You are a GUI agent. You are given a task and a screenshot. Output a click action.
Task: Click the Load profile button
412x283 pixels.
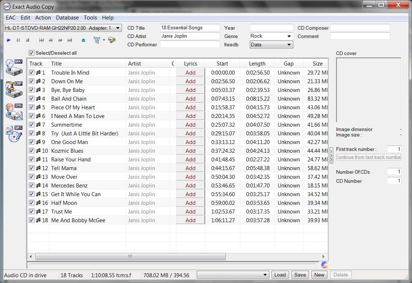[280, 275]
